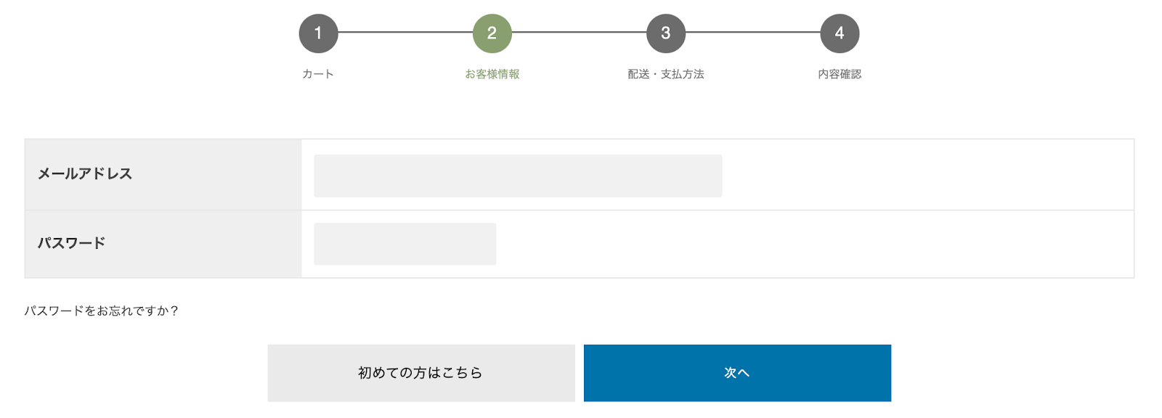Viewport: 1162px width, 418px height.
Task: Open the パスワードをお忘れですか？ link
Action: point(102,311)
